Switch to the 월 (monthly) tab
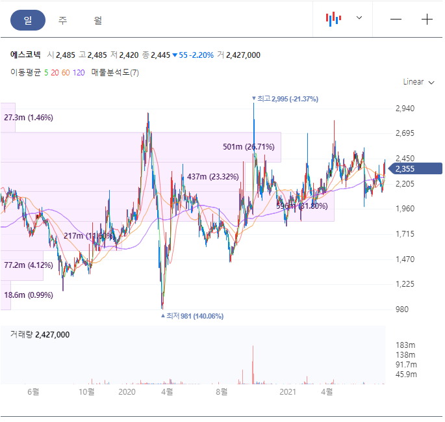This screenshot has height=422, width=445. (98, 20)
